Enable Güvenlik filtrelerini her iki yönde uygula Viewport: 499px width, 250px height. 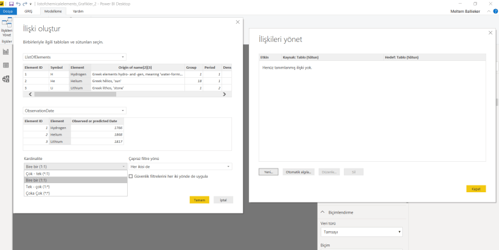(131, 176)
